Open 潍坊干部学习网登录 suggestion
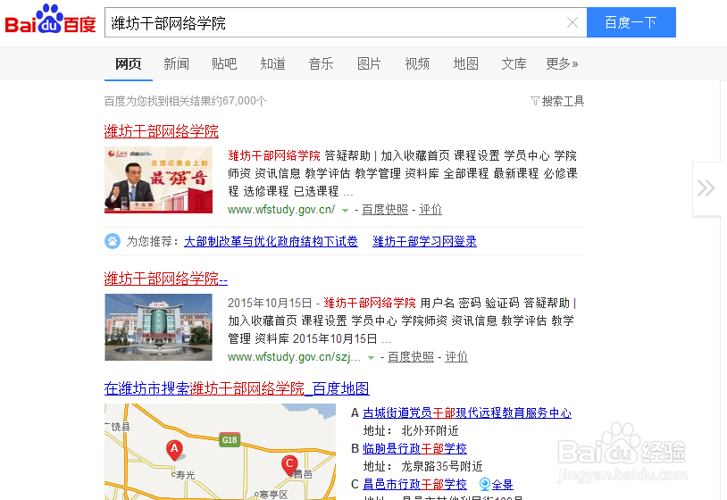 tap(425, 241)
